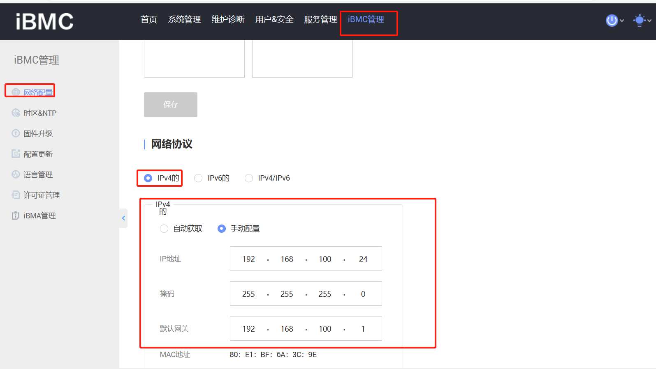Open the 服务管理 menu
The width and height of the screenshot is (656, 369).
pyautogui.click(x=320, y=19)
